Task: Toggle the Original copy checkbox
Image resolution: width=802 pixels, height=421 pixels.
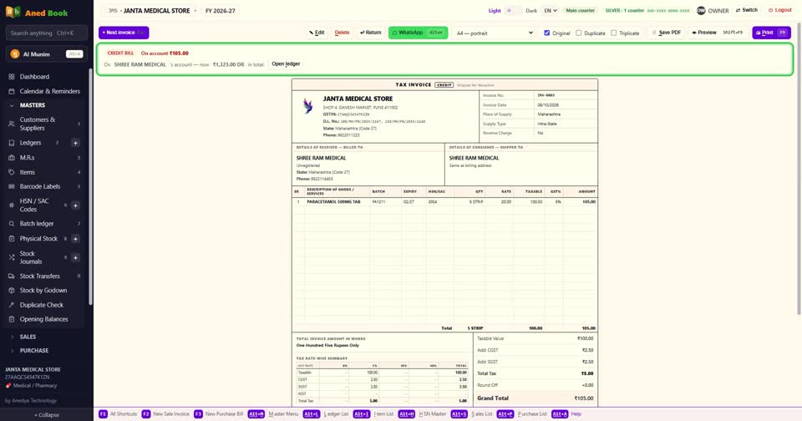Action: coord(546,33)
